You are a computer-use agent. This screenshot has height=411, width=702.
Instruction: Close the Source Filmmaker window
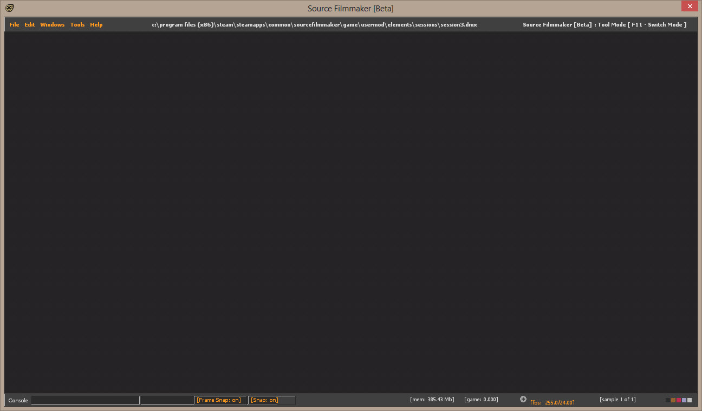[690, 6]
